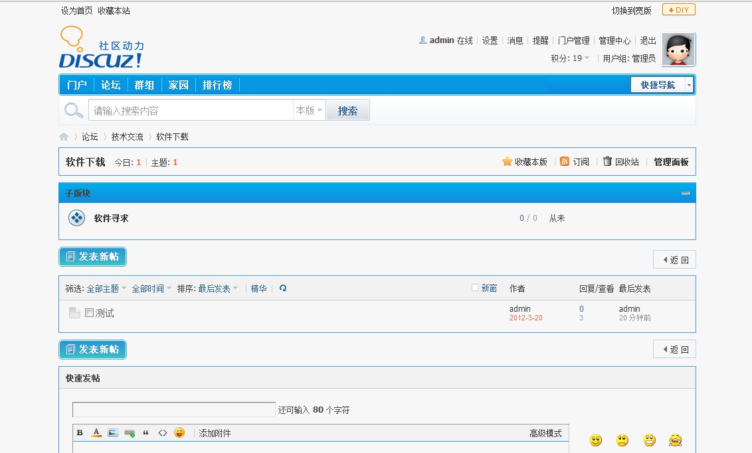The width and height of the screenshot is (752, 453).
Task: Open the 最后发表 sort dropdown
Action: click(218, 289)
